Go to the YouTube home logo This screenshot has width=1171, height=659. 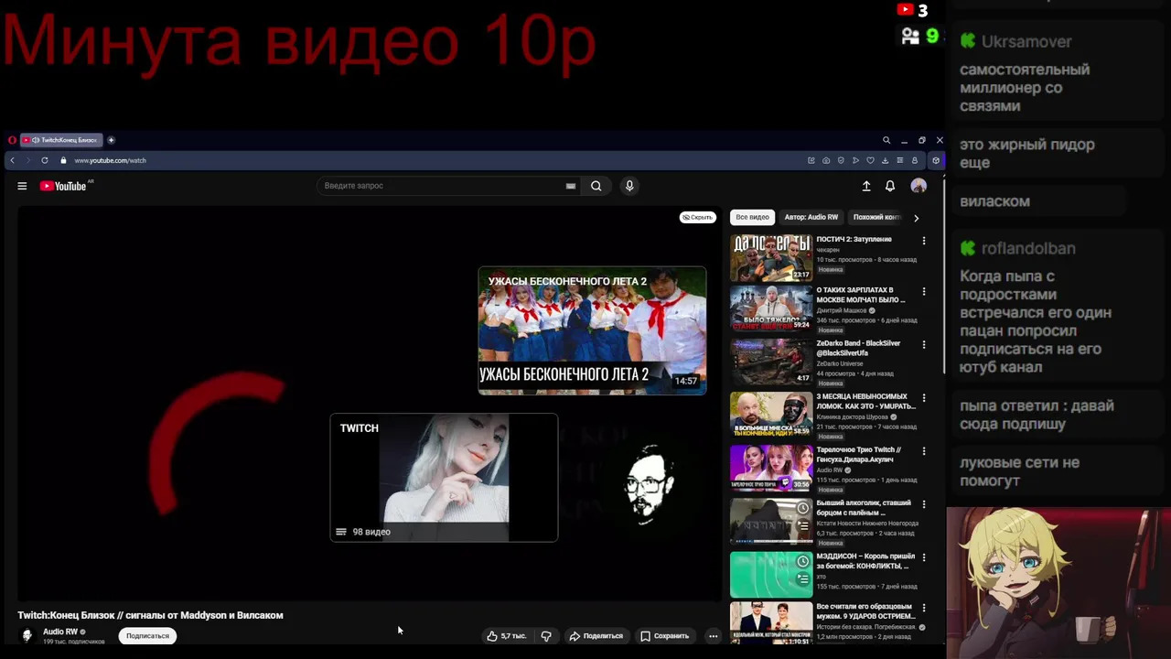(x=63, y=186)
